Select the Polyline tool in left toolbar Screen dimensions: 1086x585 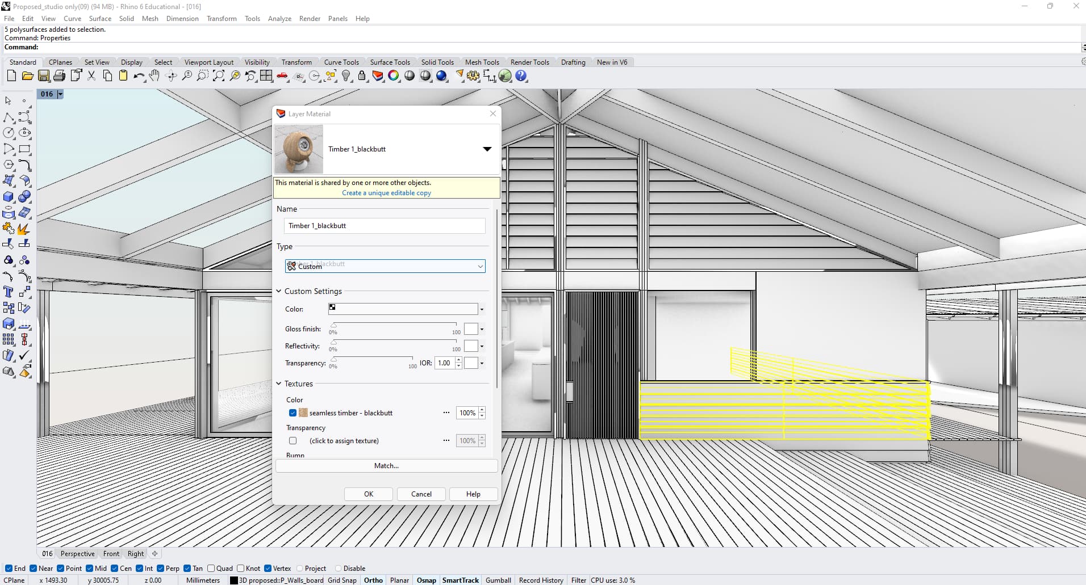point(9,117)
